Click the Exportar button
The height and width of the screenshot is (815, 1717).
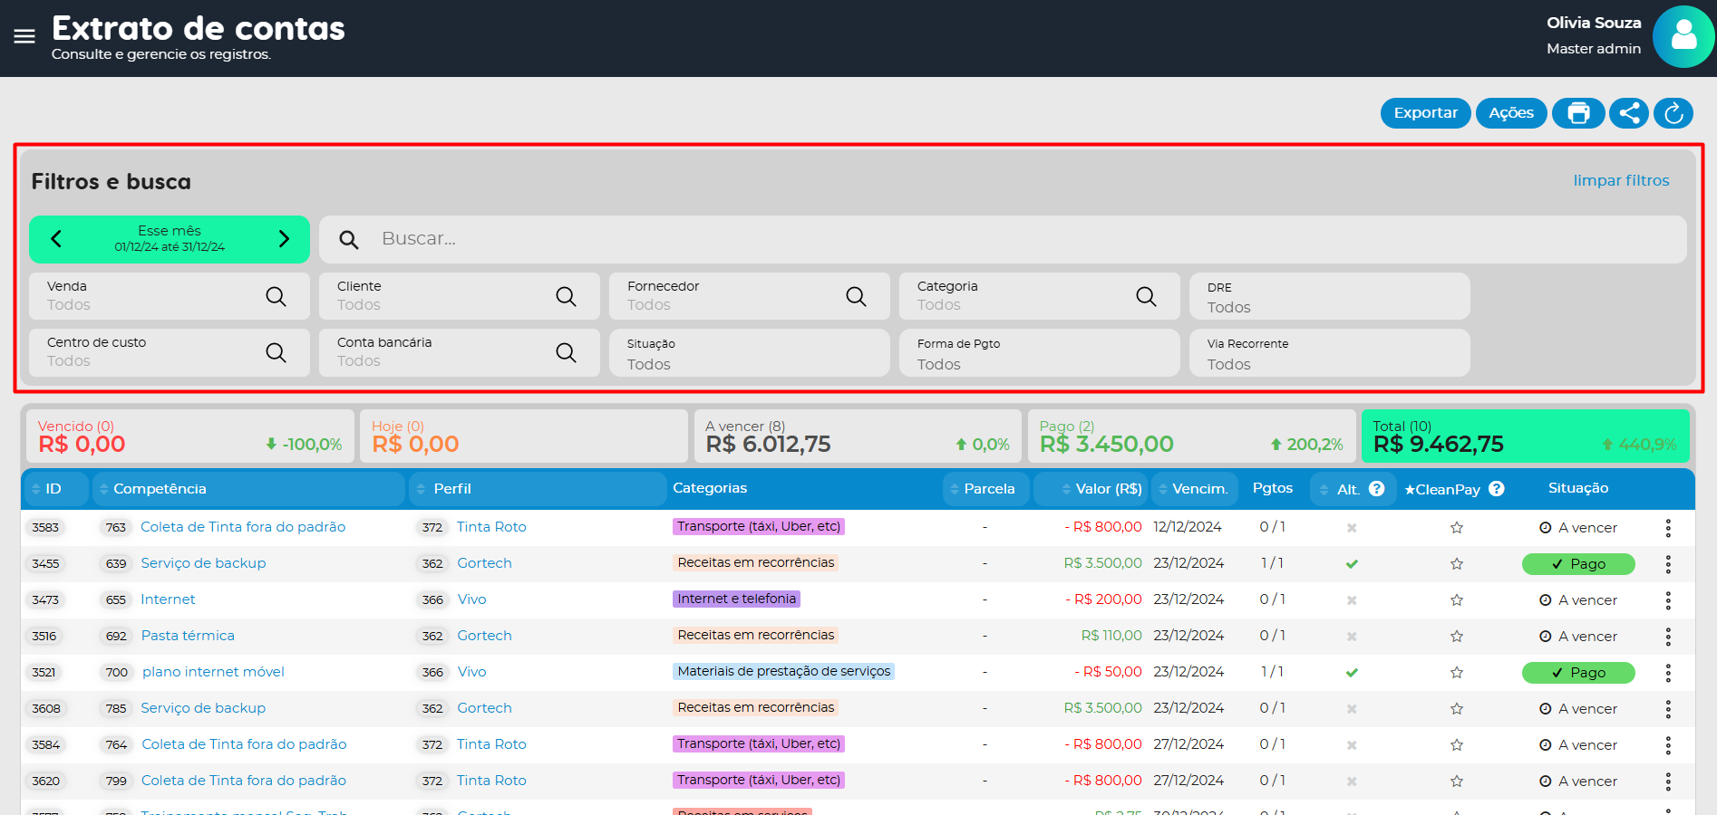(x=1425, y=113)
